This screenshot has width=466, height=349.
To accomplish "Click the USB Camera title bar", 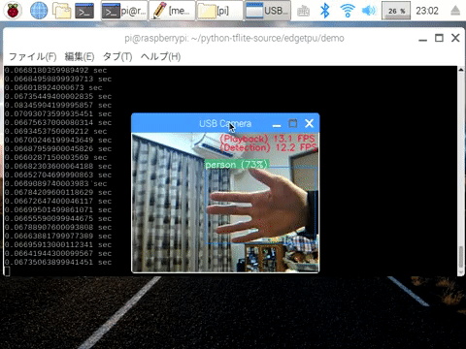I will tap(225, 123).
